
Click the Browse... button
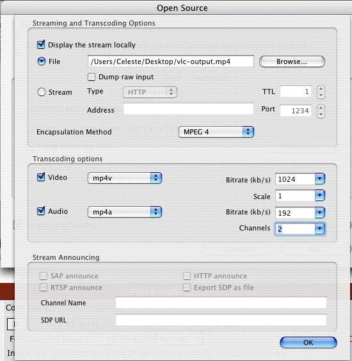[292, 61]
